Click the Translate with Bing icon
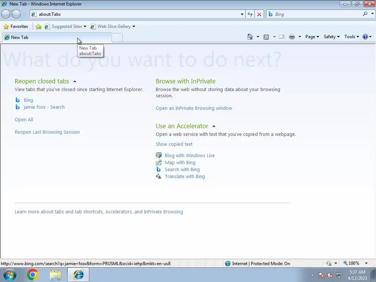376x282 pixels. [x=159, y=177]
